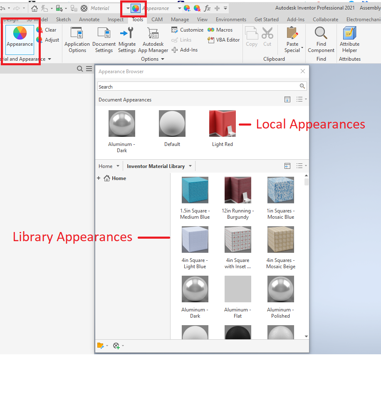Expand the Home tree node
Image resolution: width=381 pixels, height=405 pixels.
tap(99, 178)
